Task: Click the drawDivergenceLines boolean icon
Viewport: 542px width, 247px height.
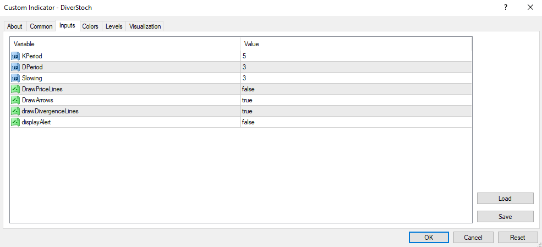Action: pyautogui.click(x=15, y=111)
